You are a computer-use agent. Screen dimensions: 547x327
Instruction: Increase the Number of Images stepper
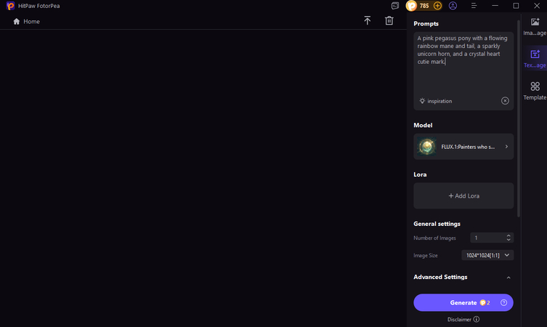coord(508,235)
